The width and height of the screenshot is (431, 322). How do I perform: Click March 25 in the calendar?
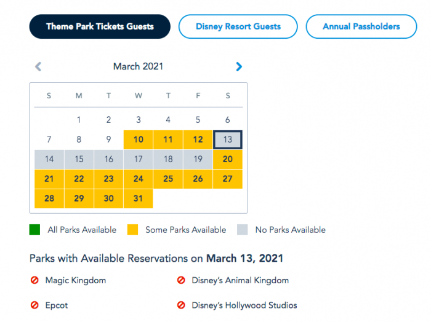168,179
